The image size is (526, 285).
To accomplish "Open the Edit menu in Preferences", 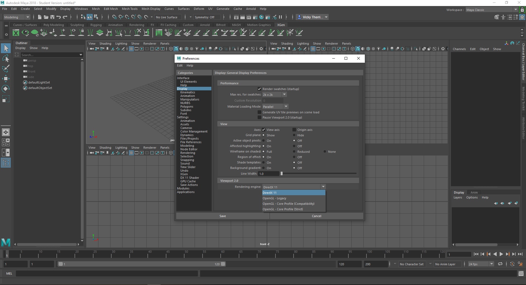I will (180, 65).
